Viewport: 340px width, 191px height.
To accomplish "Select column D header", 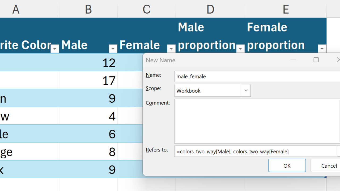I will click(x=210, y=9).
